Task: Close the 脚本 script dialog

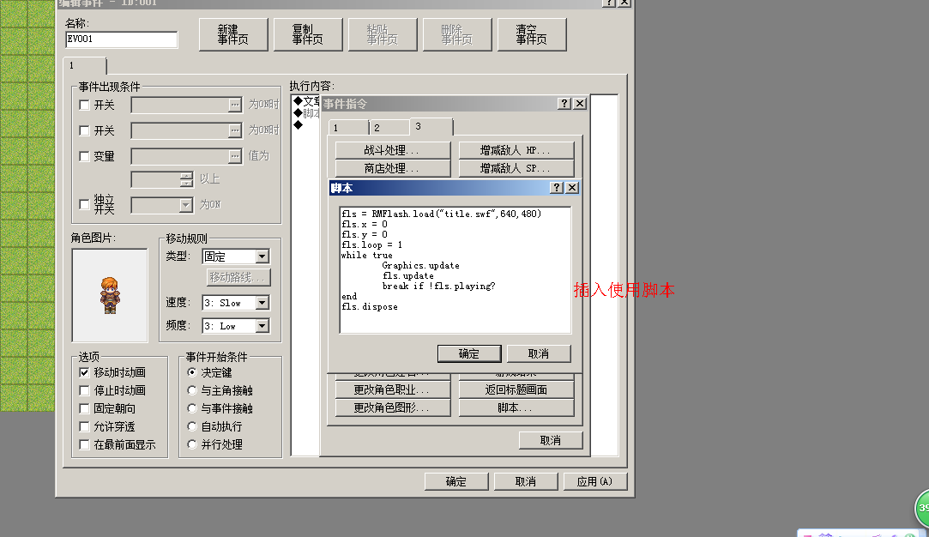Action: click(x=572, y=188)
